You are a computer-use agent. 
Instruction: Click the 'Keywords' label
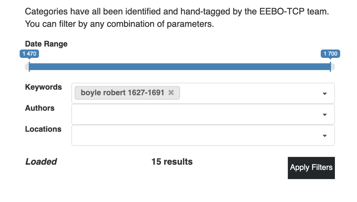[x=43, y=87]
